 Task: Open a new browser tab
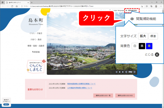(32, 2)
